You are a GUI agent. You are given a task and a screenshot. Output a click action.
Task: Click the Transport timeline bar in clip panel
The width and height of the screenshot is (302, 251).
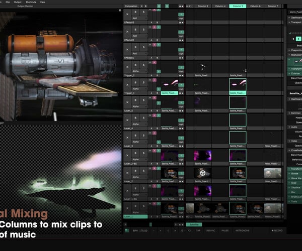[295, 33]
